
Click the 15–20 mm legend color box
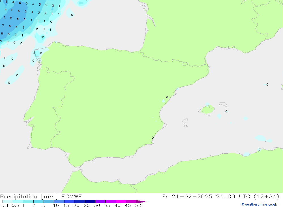(70, 201)
